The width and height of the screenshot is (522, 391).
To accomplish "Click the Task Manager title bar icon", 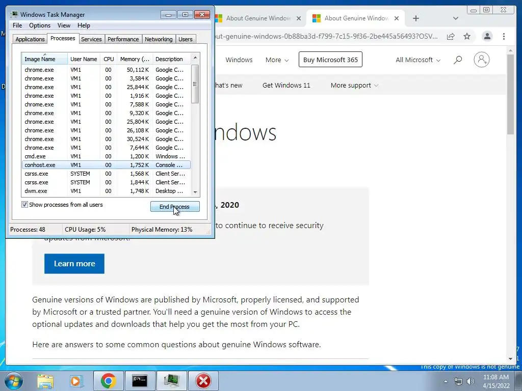I will 14,14.
